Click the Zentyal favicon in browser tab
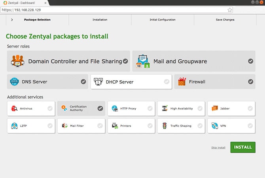The image size is (265, 178). click(x=5, y=3)
